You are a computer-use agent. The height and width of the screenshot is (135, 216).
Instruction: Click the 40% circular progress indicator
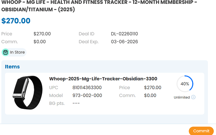click(x=185, y=84)
